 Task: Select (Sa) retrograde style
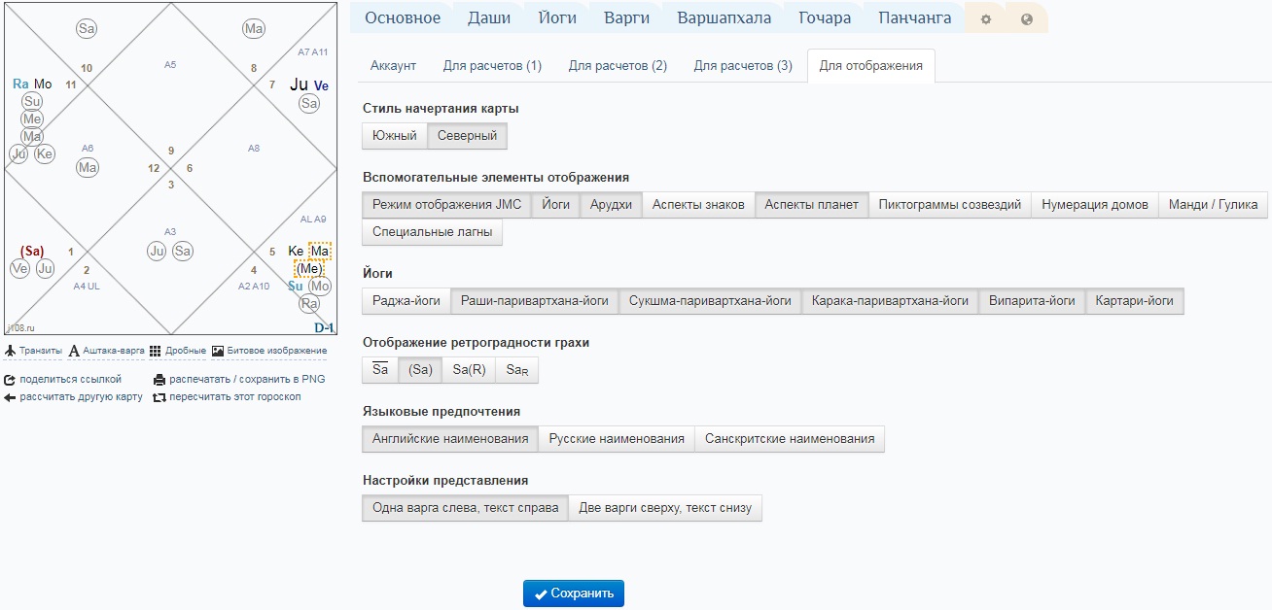(420, 370)
